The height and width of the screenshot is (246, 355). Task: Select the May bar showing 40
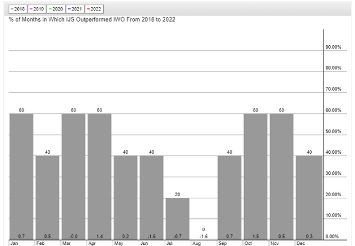pyautogui.click(x=125, y=197)
